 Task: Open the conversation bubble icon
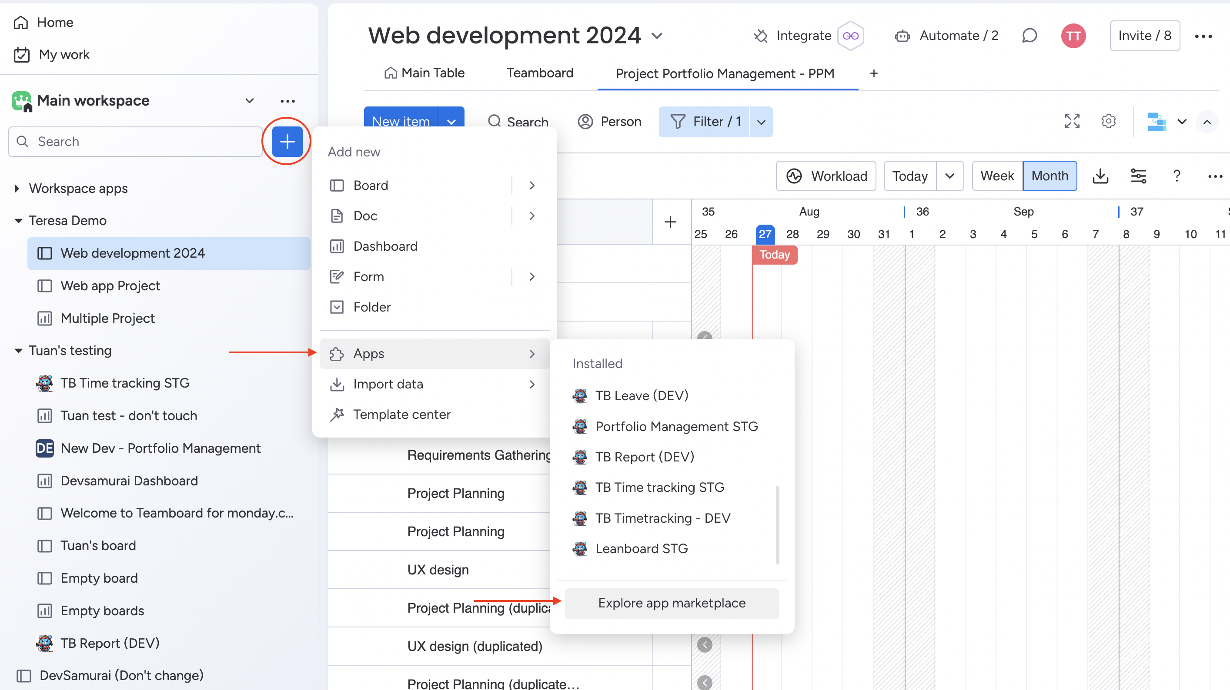tap(1029, 36)
